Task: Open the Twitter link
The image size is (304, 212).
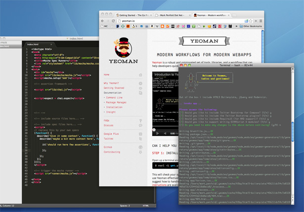Action: click(108, 139)
